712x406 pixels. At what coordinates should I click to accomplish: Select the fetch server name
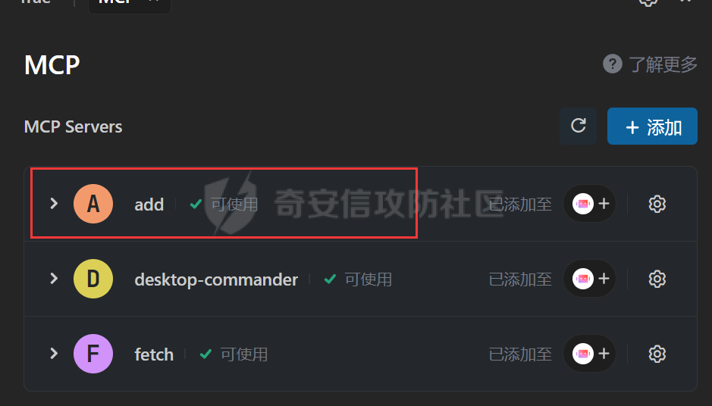point(154,354)
